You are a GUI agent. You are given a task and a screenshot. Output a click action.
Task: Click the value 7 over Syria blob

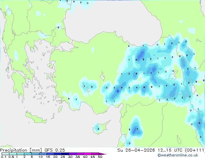[137, 129]
